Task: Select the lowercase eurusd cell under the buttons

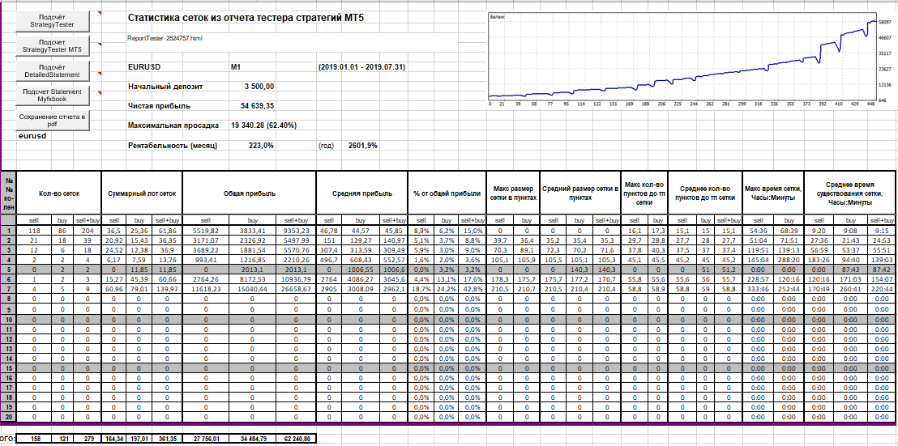Action: click(32, 136)
